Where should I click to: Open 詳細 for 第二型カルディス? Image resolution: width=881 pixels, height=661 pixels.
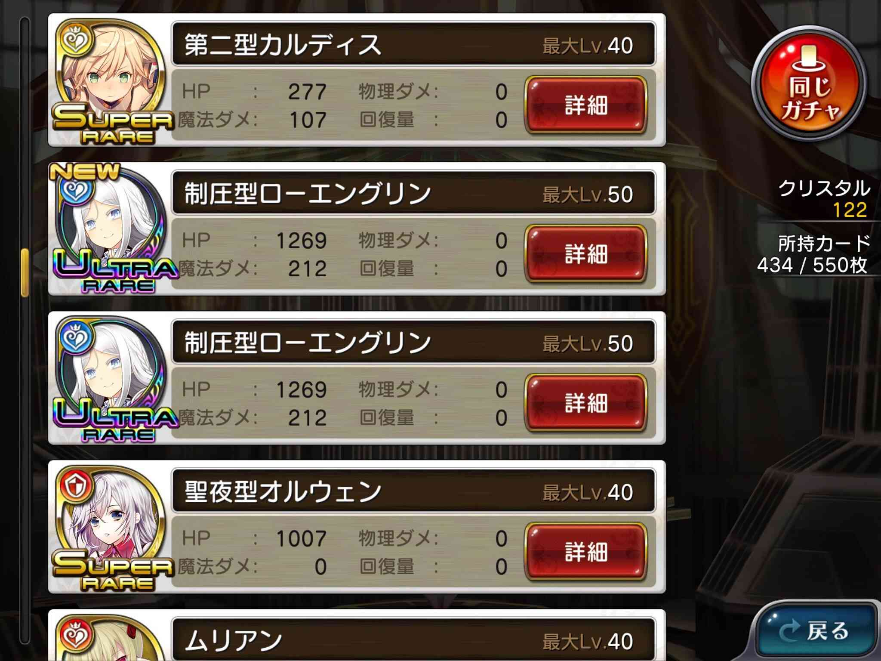pos(586,104)
